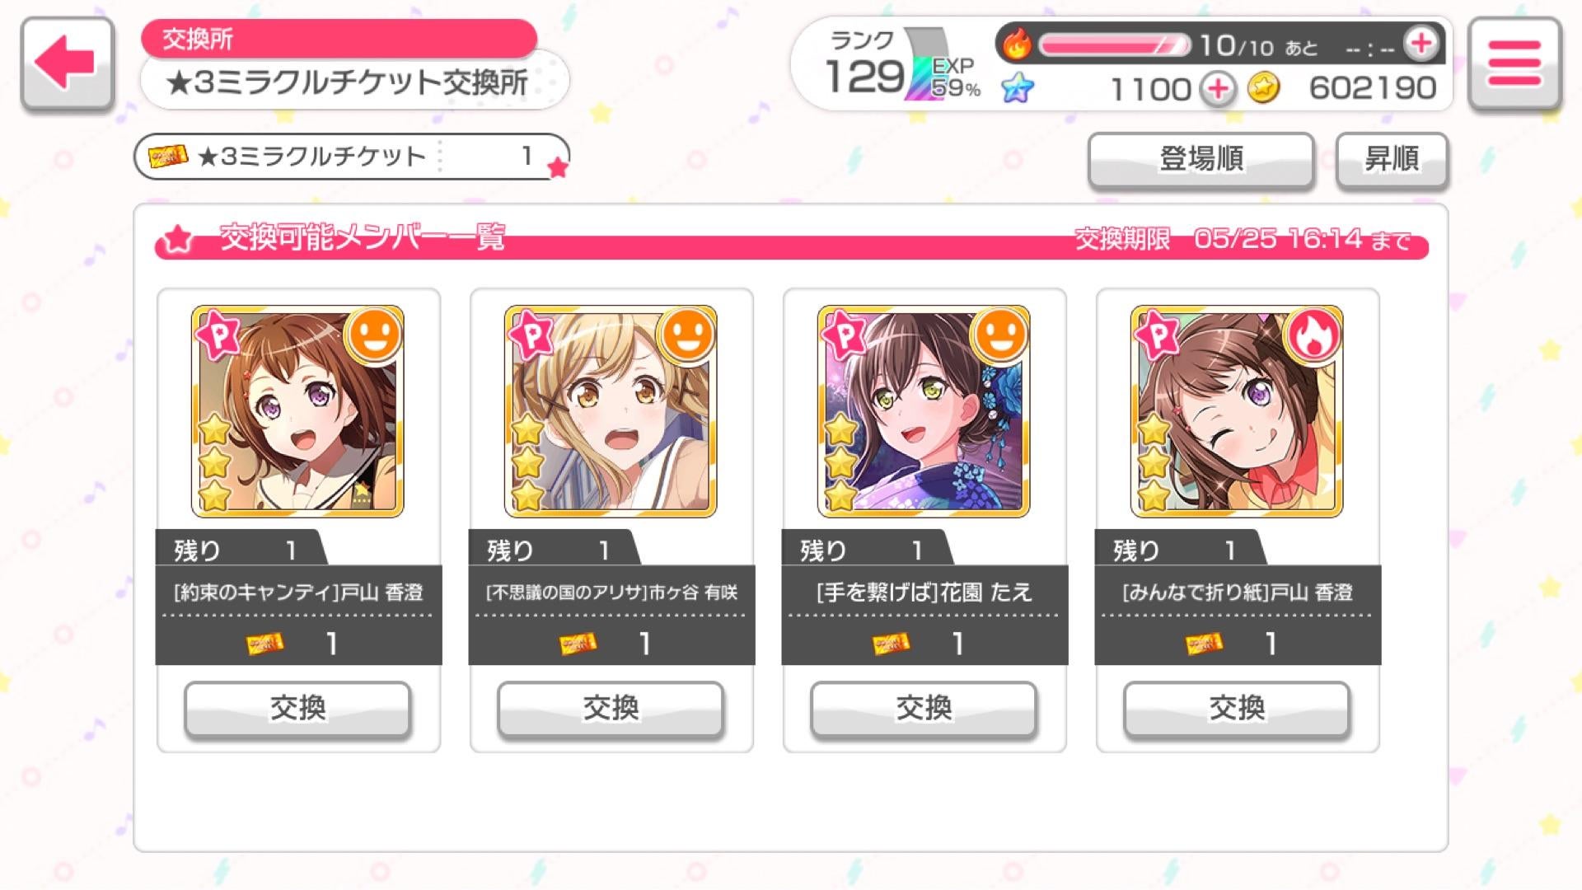Click the Miracle Ticket icon in the counter
Screen dimensions: 1582x890
pos(167,157)
